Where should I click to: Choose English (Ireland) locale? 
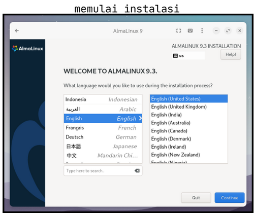pos(188,147)
